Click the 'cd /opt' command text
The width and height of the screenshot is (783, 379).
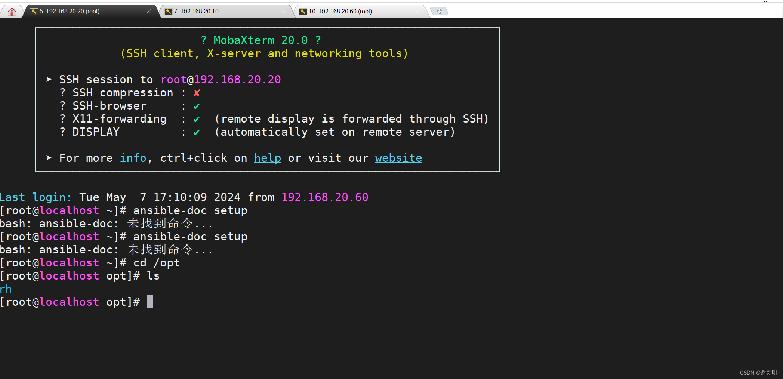pyautogui.click(x=157, y=263)
